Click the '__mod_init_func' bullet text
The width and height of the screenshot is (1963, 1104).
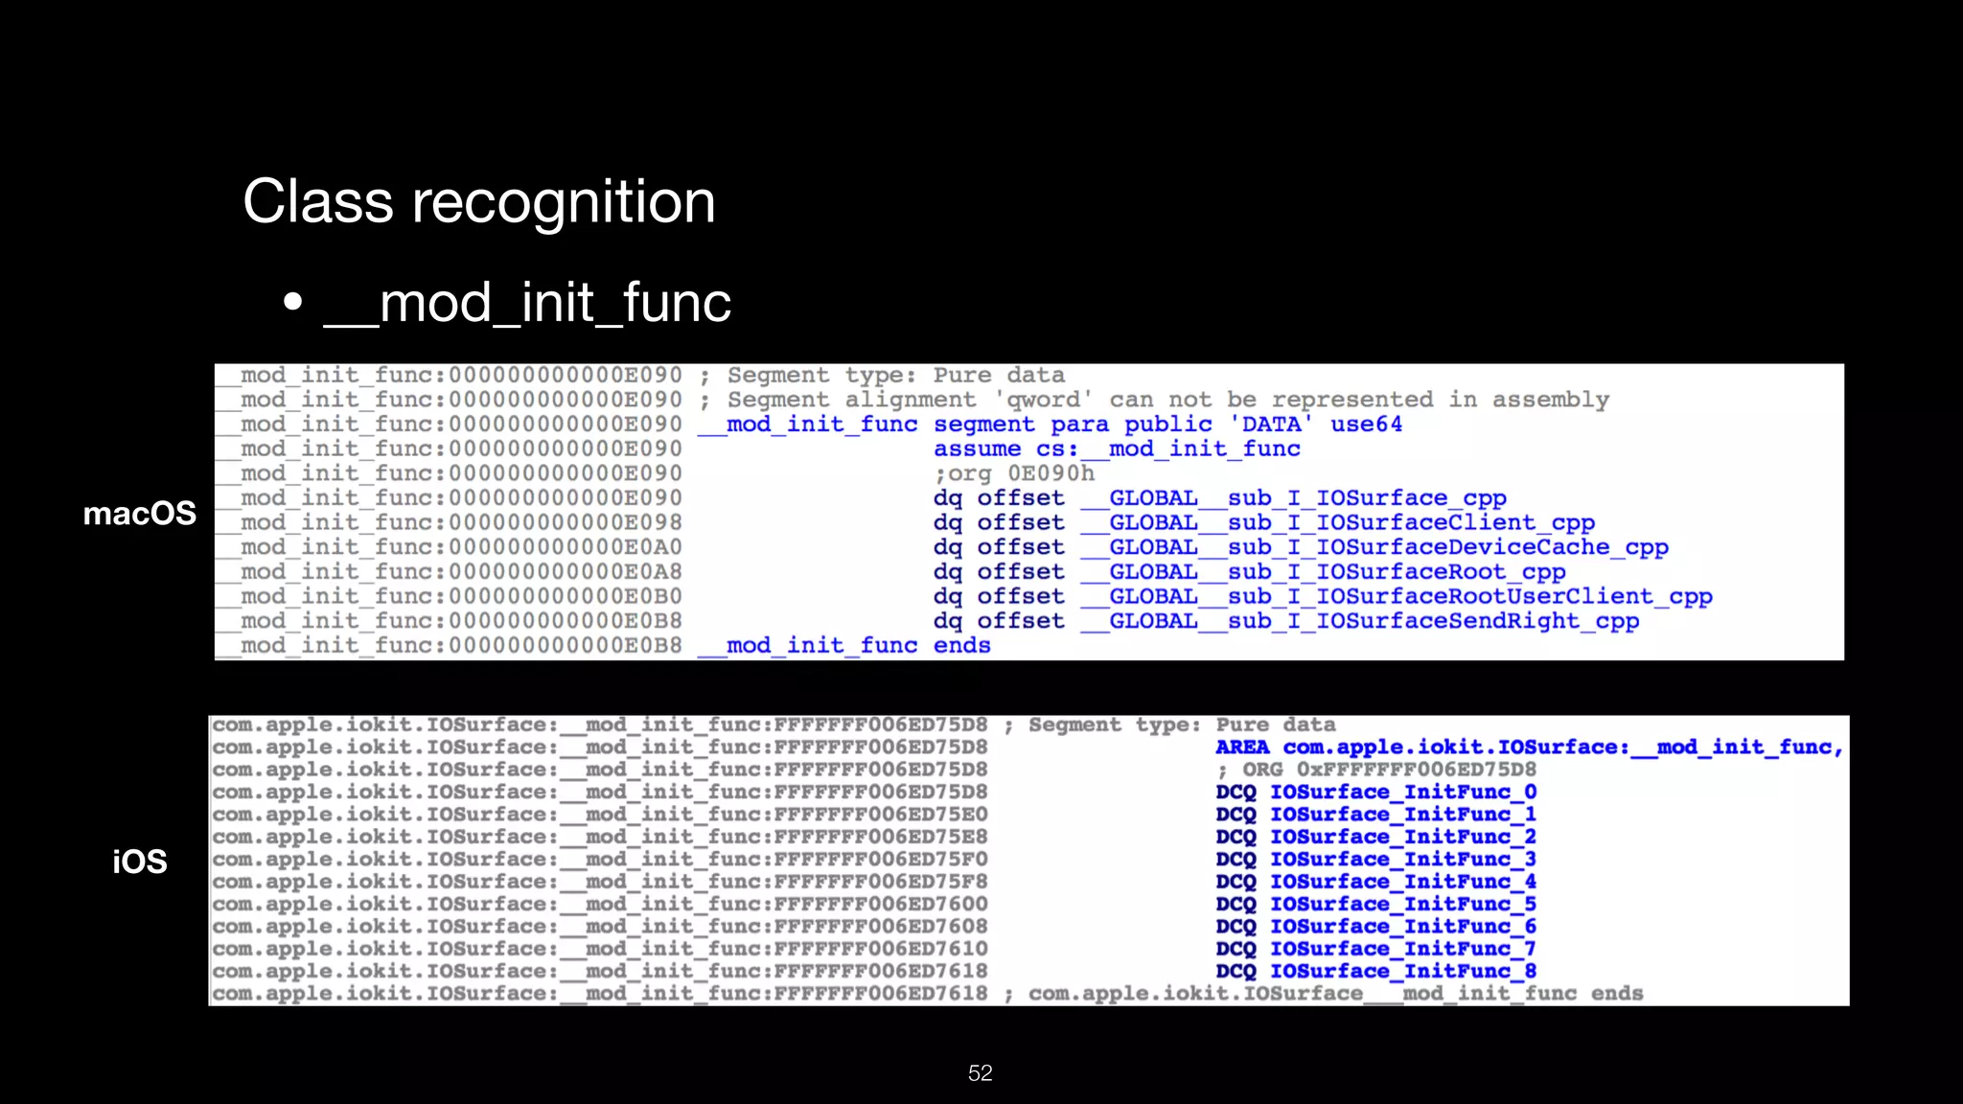527,303
